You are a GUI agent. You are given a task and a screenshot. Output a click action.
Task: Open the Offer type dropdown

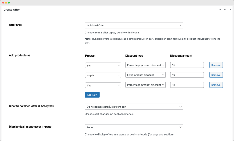click(134, 25)
